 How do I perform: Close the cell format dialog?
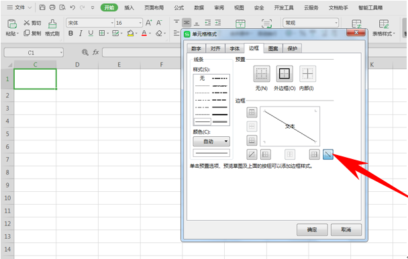tap(356, 32)
